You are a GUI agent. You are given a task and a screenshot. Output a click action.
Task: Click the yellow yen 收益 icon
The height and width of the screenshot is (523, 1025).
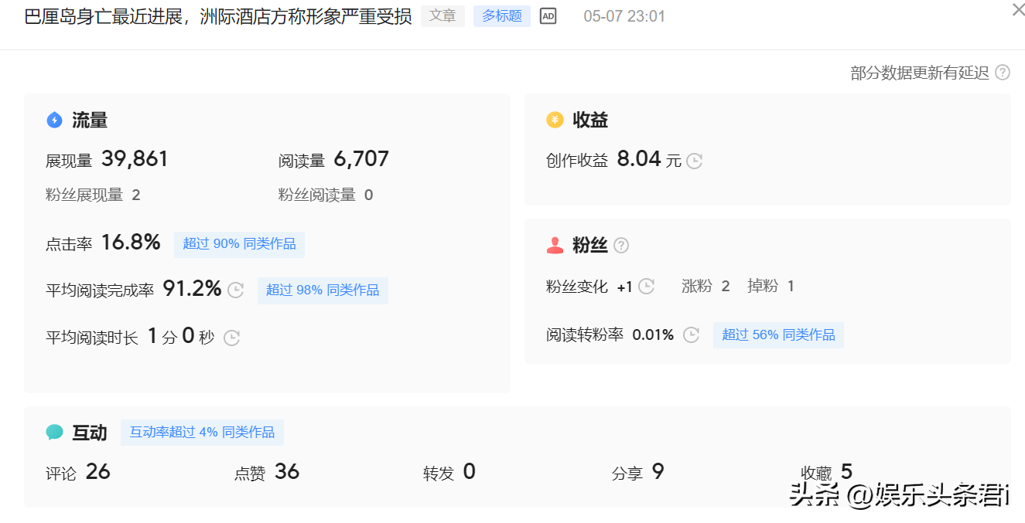555,120
